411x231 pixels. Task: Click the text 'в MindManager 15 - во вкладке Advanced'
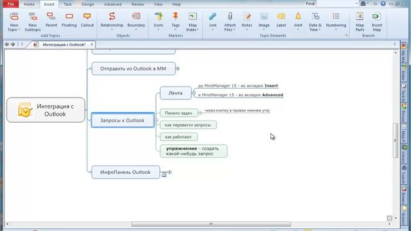click(x=241, y=95)
